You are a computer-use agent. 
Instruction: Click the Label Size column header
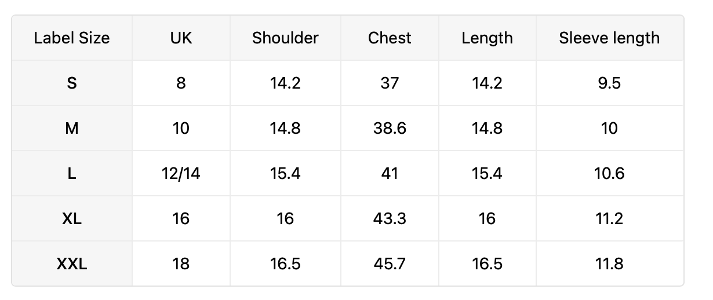point(72,38)
